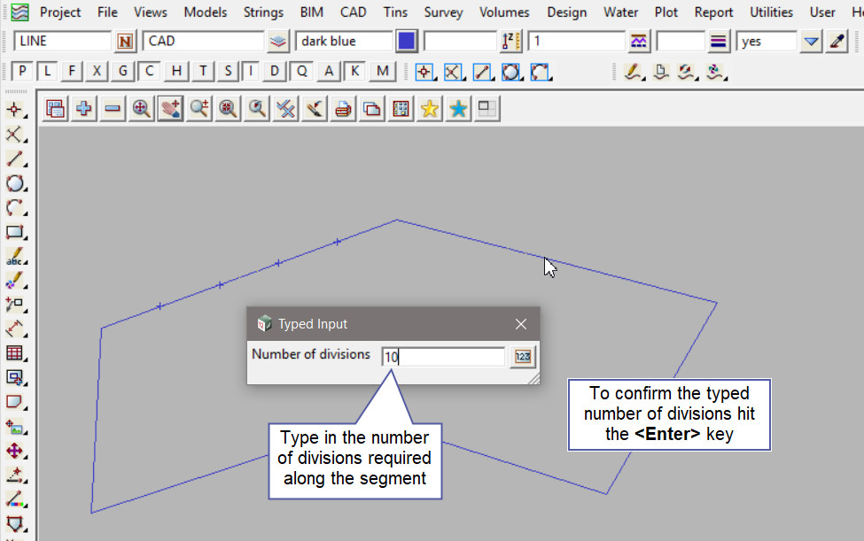Open the Strings menu
The width and height of the screenshot is (864, 541).
264,12
